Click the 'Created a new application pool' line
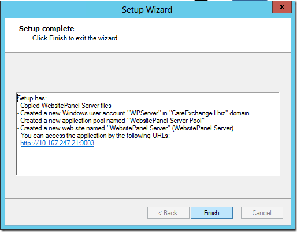This screenshot has height=232, width=297. coord(111,121)
